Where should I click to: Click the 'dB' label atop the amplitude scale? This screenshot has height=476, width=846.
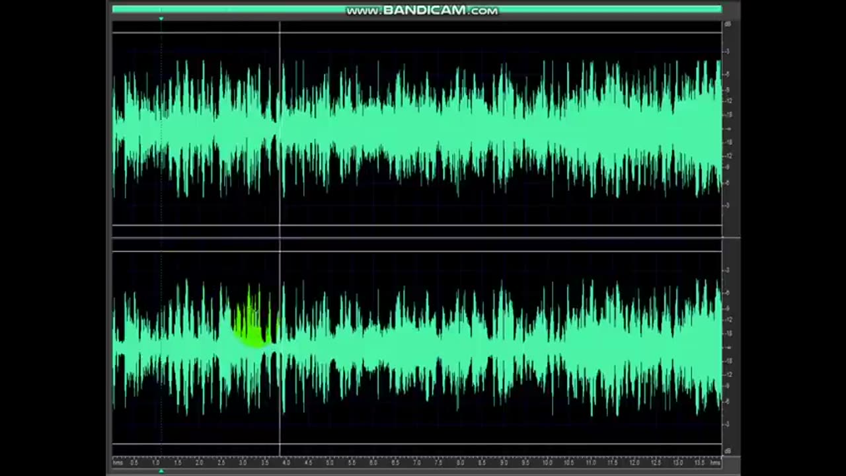728,24
